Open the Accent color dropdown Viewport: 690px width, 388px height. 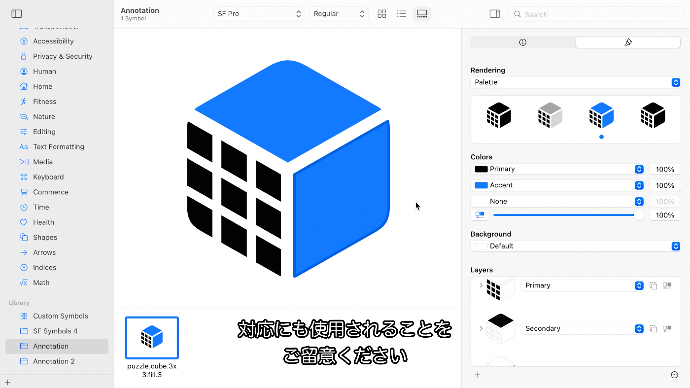(558, 185)
